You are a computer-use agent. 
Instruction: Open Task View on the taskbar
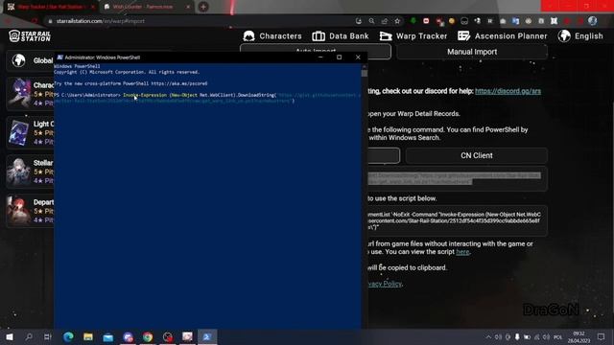48,336
